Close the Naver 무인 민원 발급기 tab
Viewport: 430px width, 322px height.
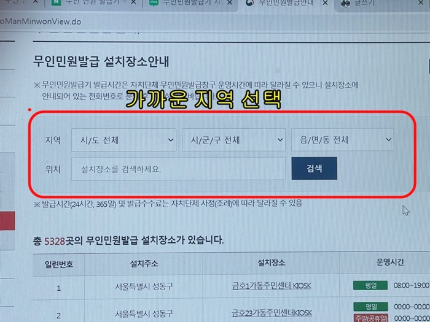tap(133, 2)
